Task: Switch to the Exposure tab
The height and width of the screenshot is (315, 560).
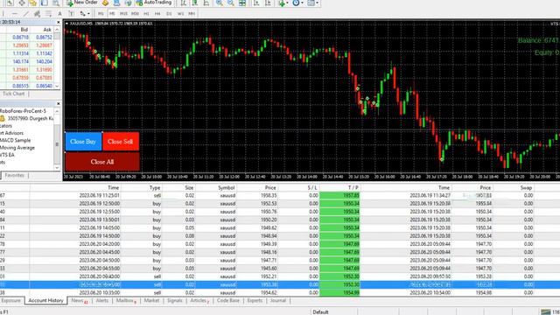Action: tap(10, 301)
